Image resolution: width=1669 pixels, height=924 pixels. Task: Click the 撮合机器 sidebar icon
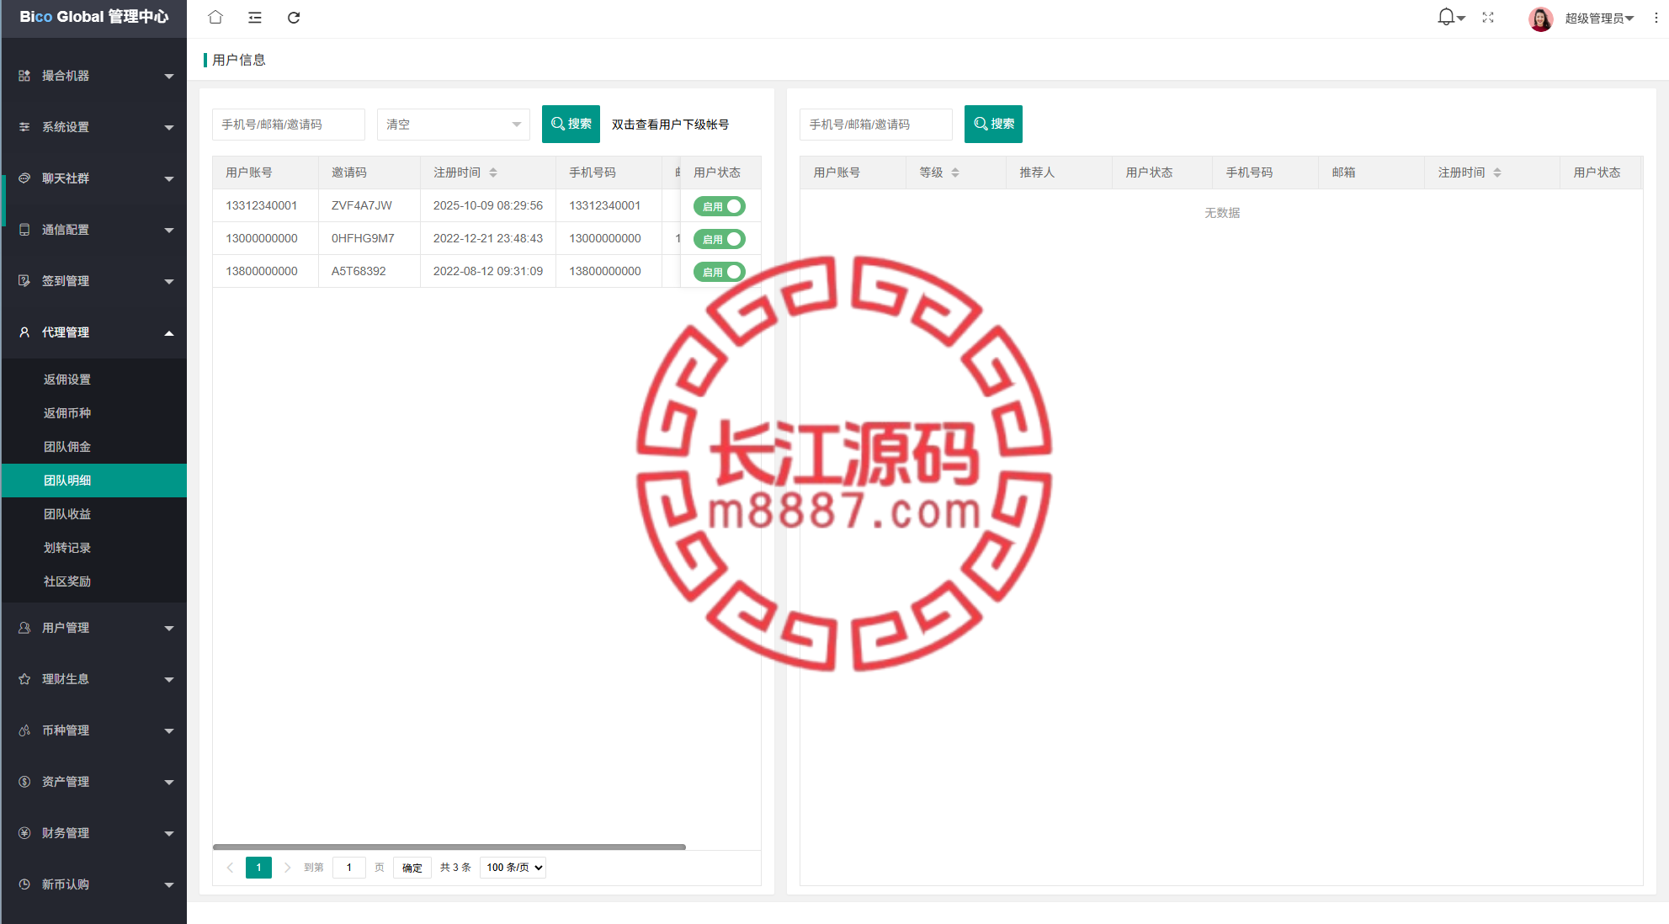(24, 76)
